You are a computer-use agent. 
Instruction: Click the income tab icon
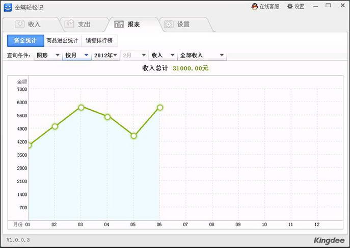(19, 24)
